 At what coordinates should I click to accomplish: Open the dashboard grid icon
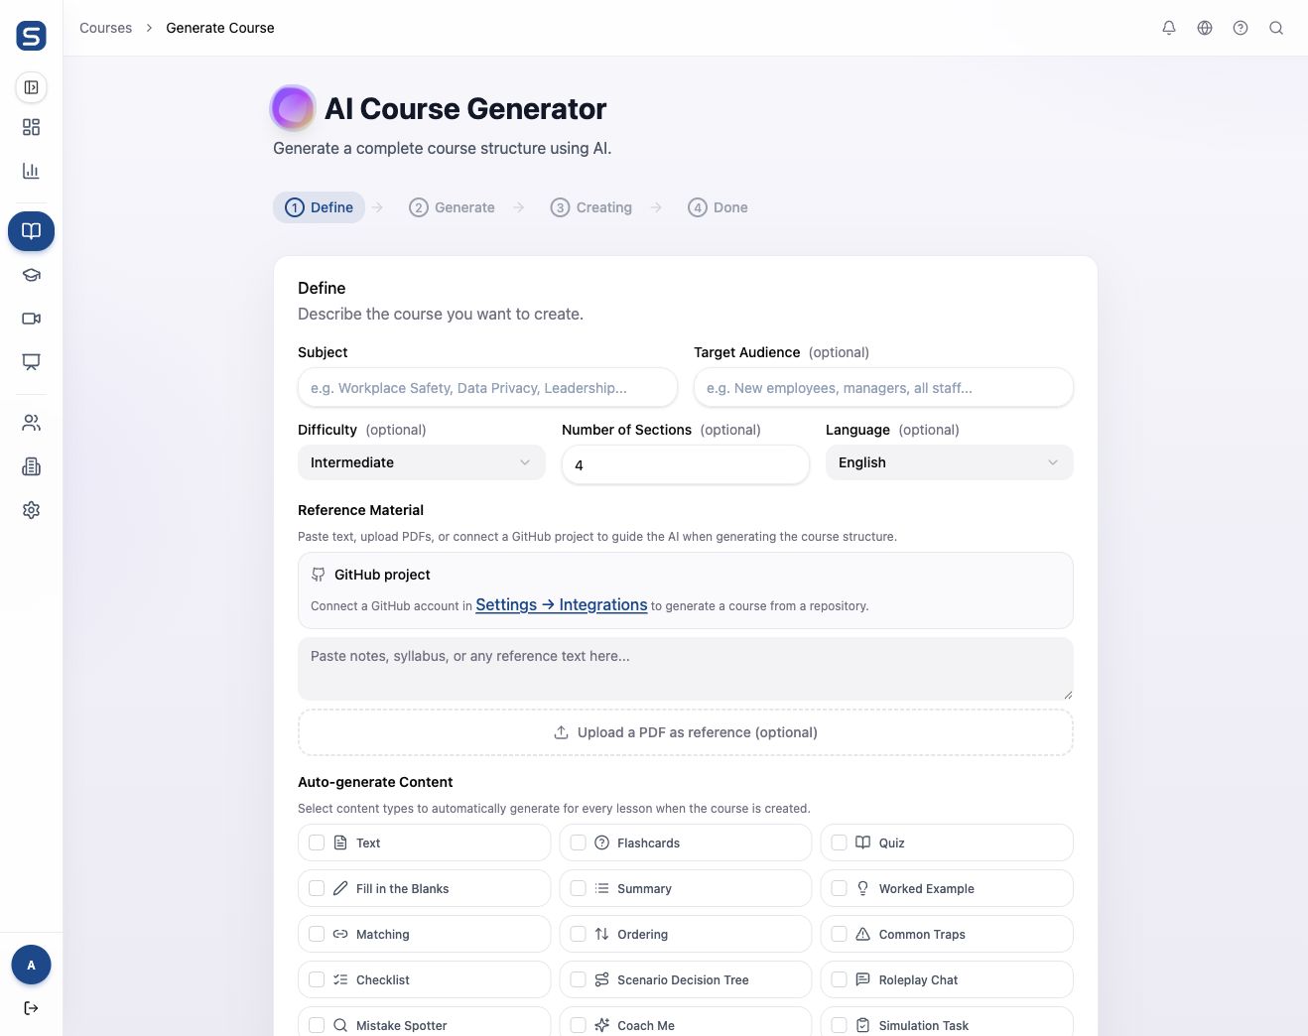(x=32, y=127)
